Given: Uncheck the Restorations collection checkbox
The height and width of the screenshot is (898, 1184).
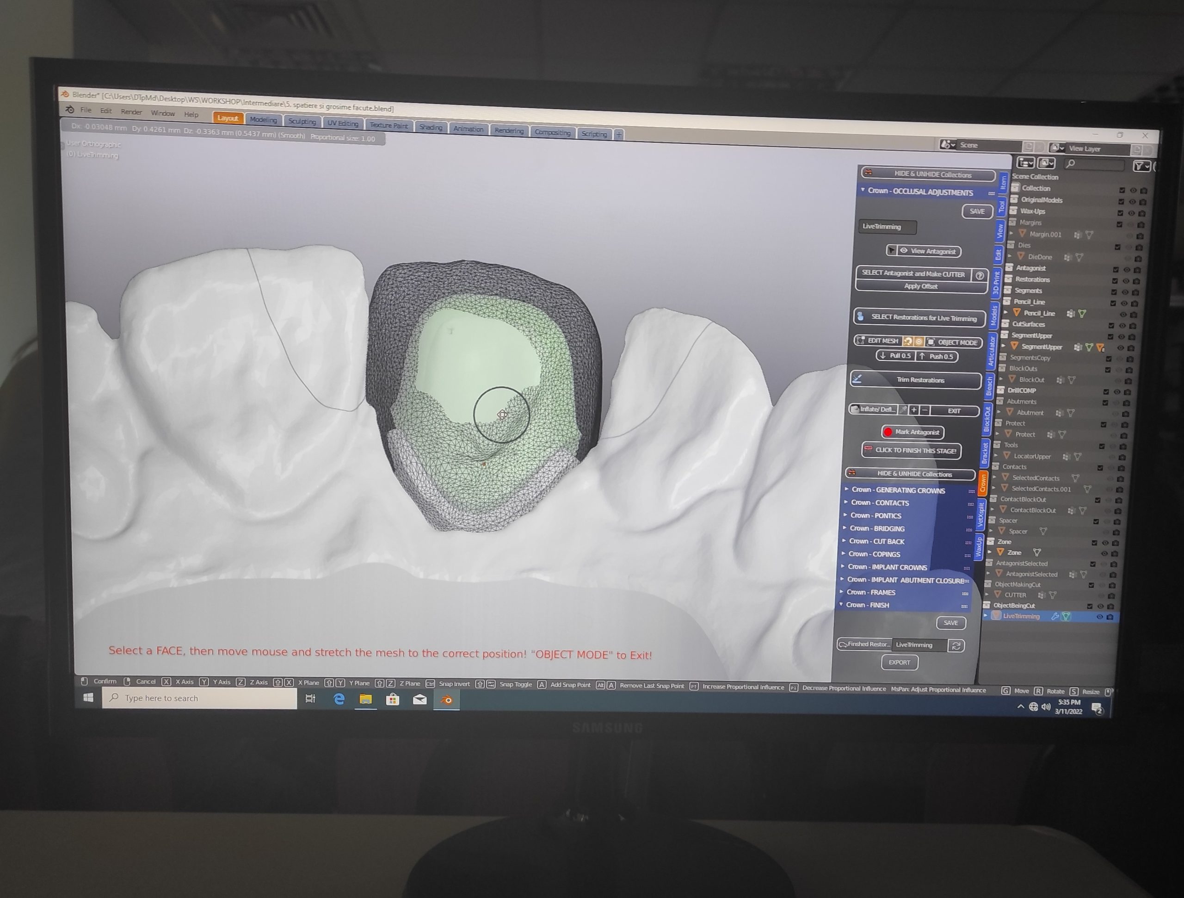Looking at the screenshot, I should [1115, 280].
